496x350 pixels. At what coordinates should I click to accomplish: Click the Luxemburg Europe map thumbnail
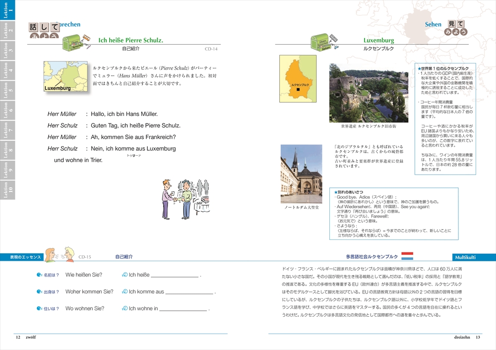(65, 76)
